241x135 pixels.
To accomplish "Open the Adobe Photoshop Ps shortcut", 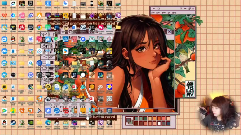I will coord(57,27).
